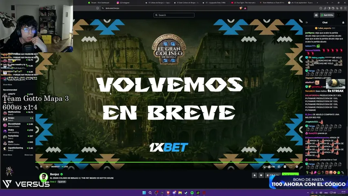Open Windows taskbar search
Screen dimensions: 348x196
coord(150,193)
